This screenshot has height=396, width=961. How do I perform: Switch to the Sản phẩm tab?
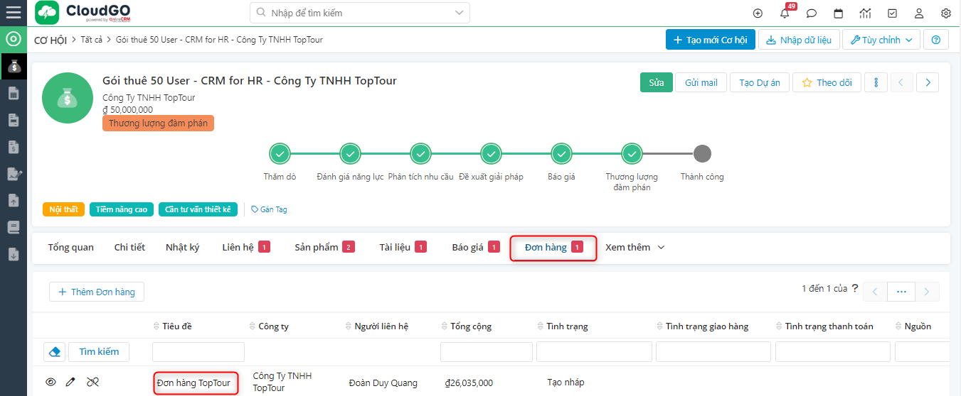(x=316, y=248)
